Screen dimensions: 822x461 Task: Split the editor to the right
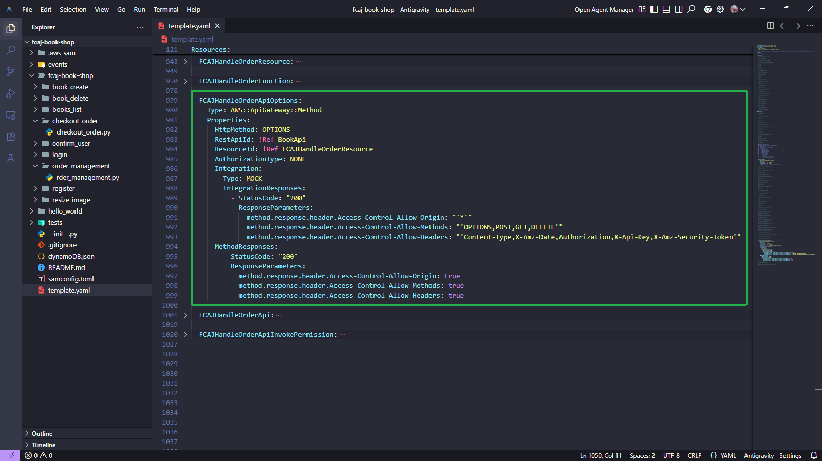pyautogui.click(x=770, y=26)
